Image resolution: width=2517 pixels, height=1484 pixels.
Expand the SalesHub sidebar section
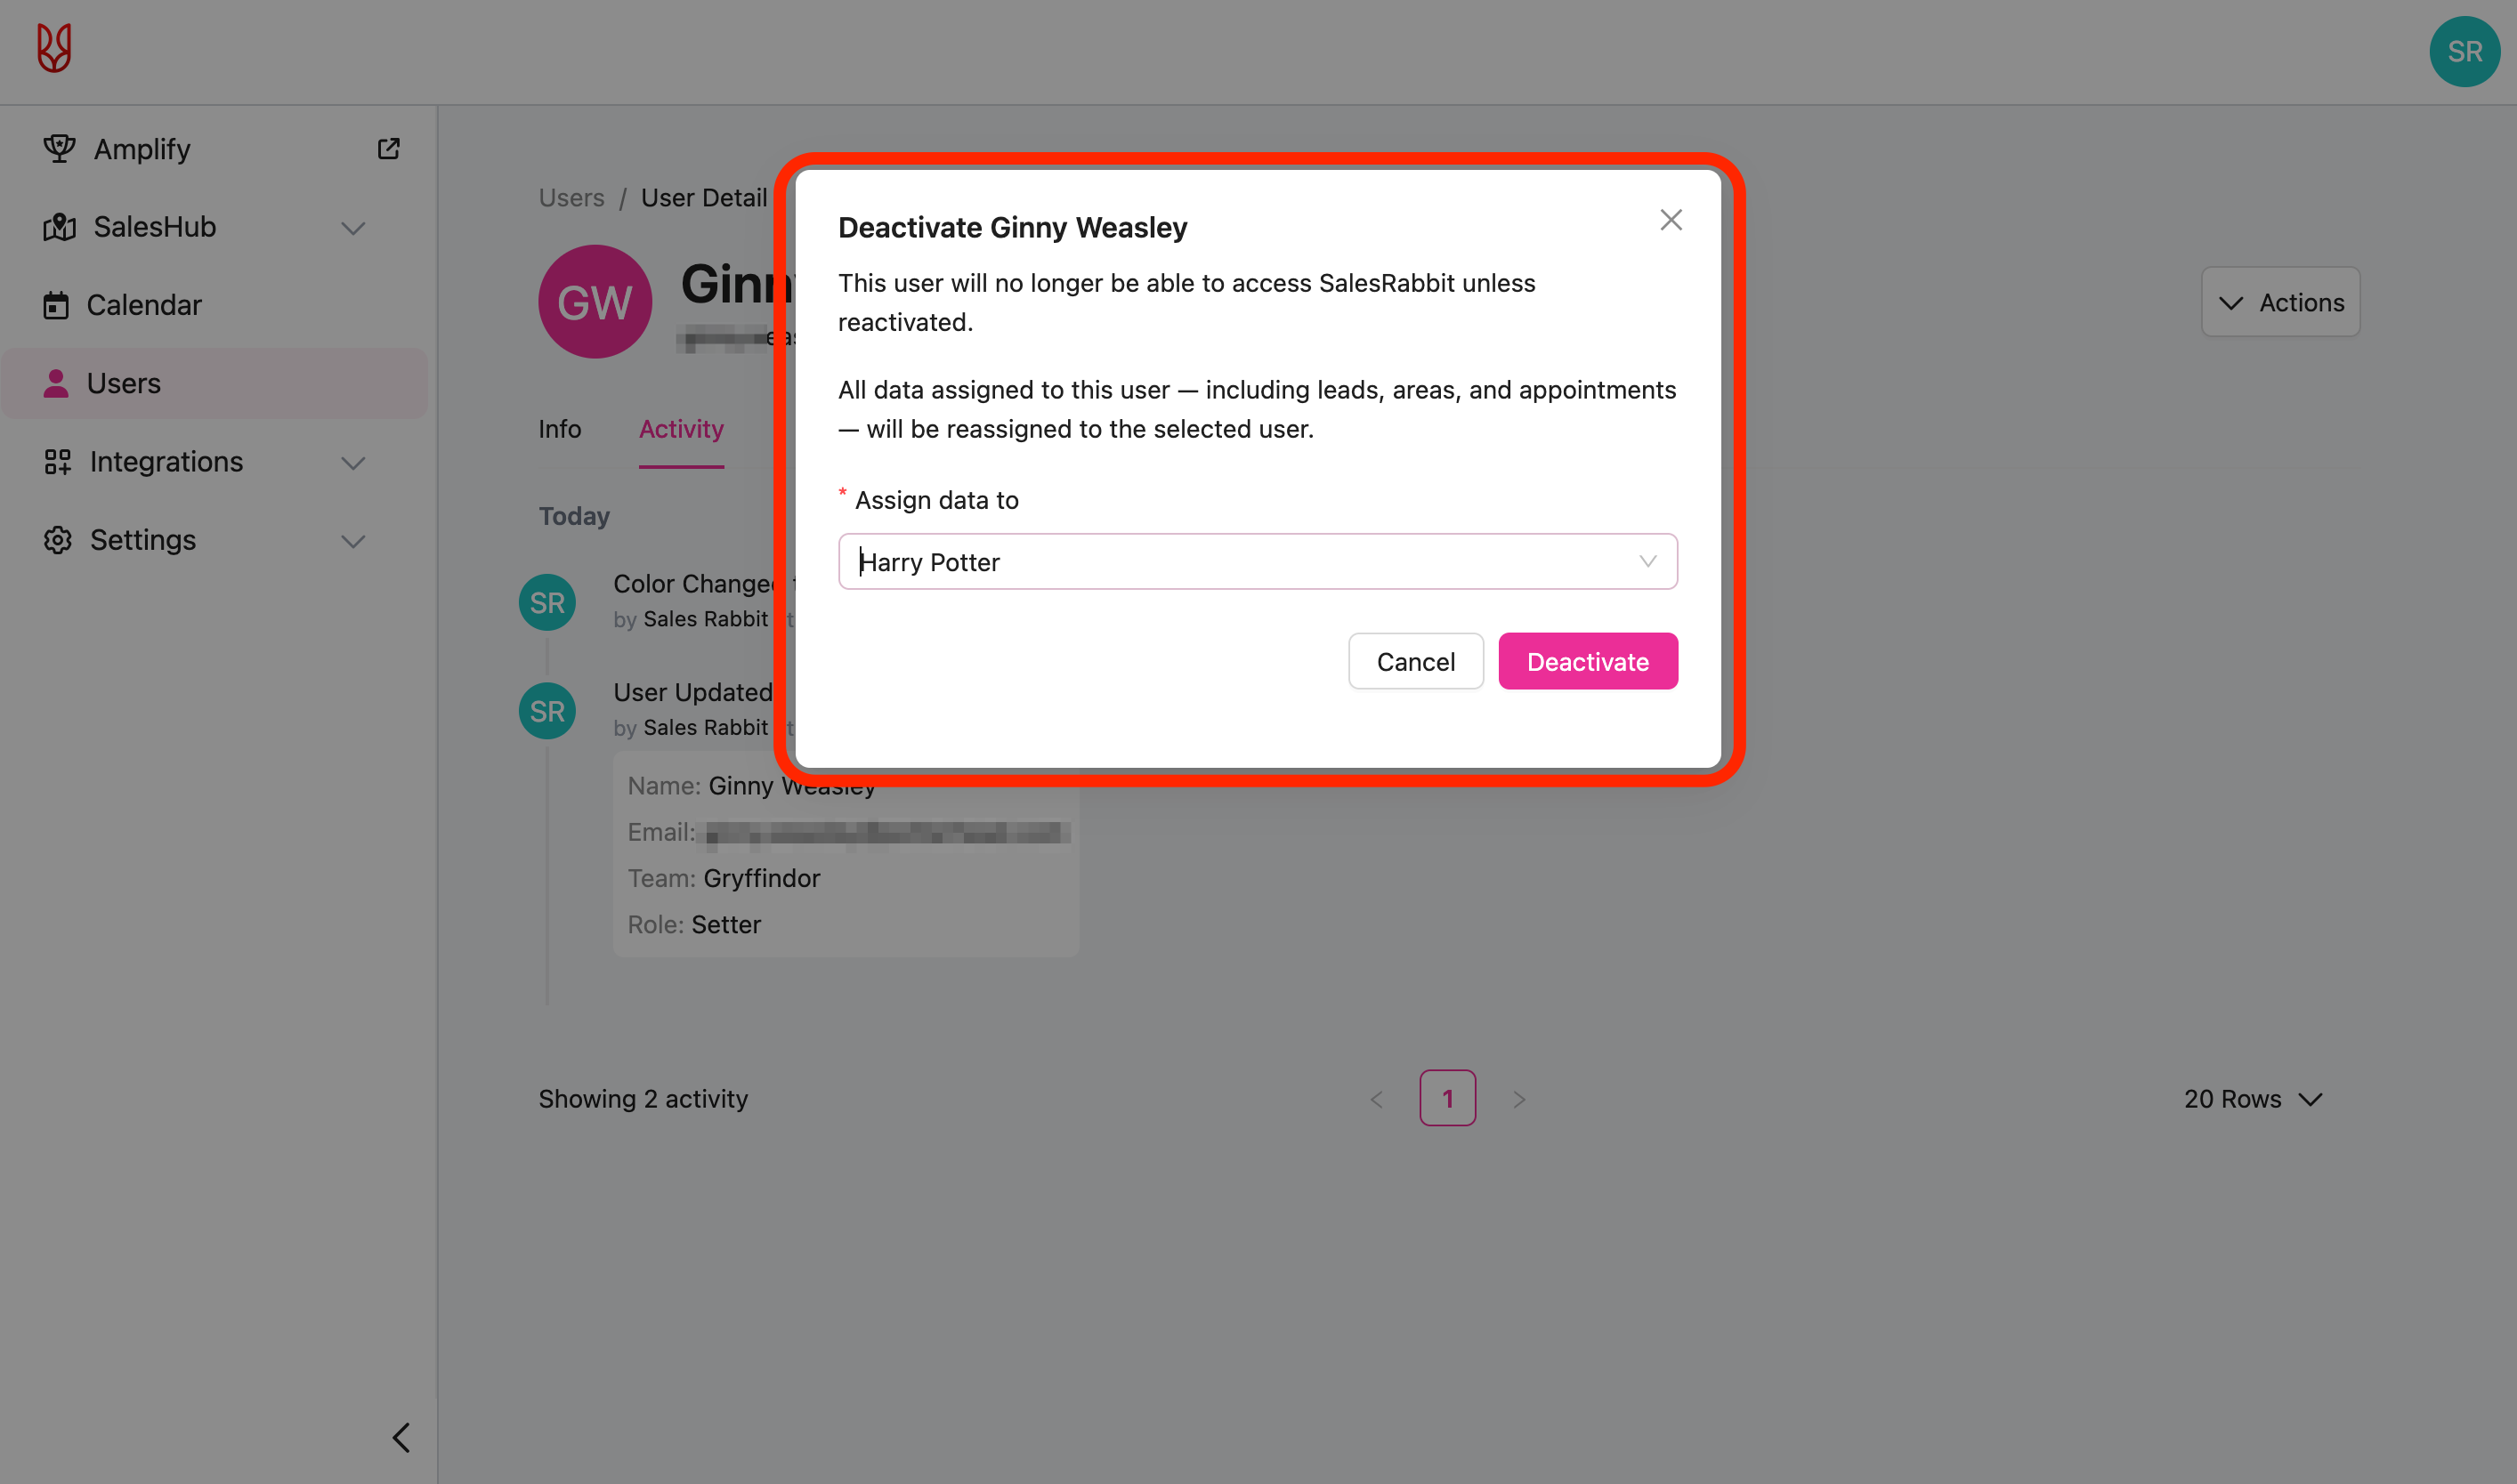click(x=353, y=228)
